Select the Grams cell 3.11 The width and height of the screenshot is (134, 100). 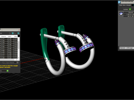pyautogui.click(x=4, y=56)
